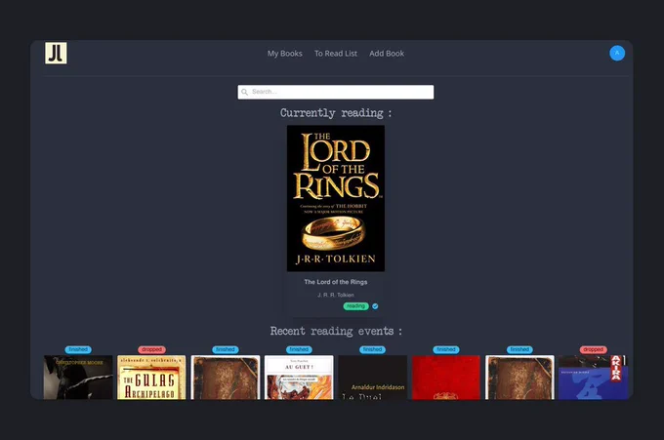The image size is (664, 440).
Task: Click the Currently reading heading
Action: tap(336, 113)
